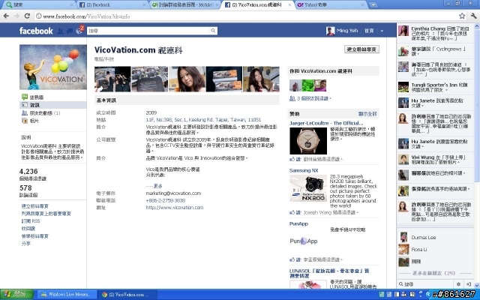Open fifth photo in the strip
The width and height of the screenshot is (480, 300).
261,79
